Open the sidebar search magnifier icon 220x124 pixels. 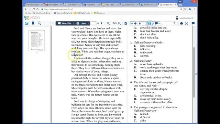39,23
